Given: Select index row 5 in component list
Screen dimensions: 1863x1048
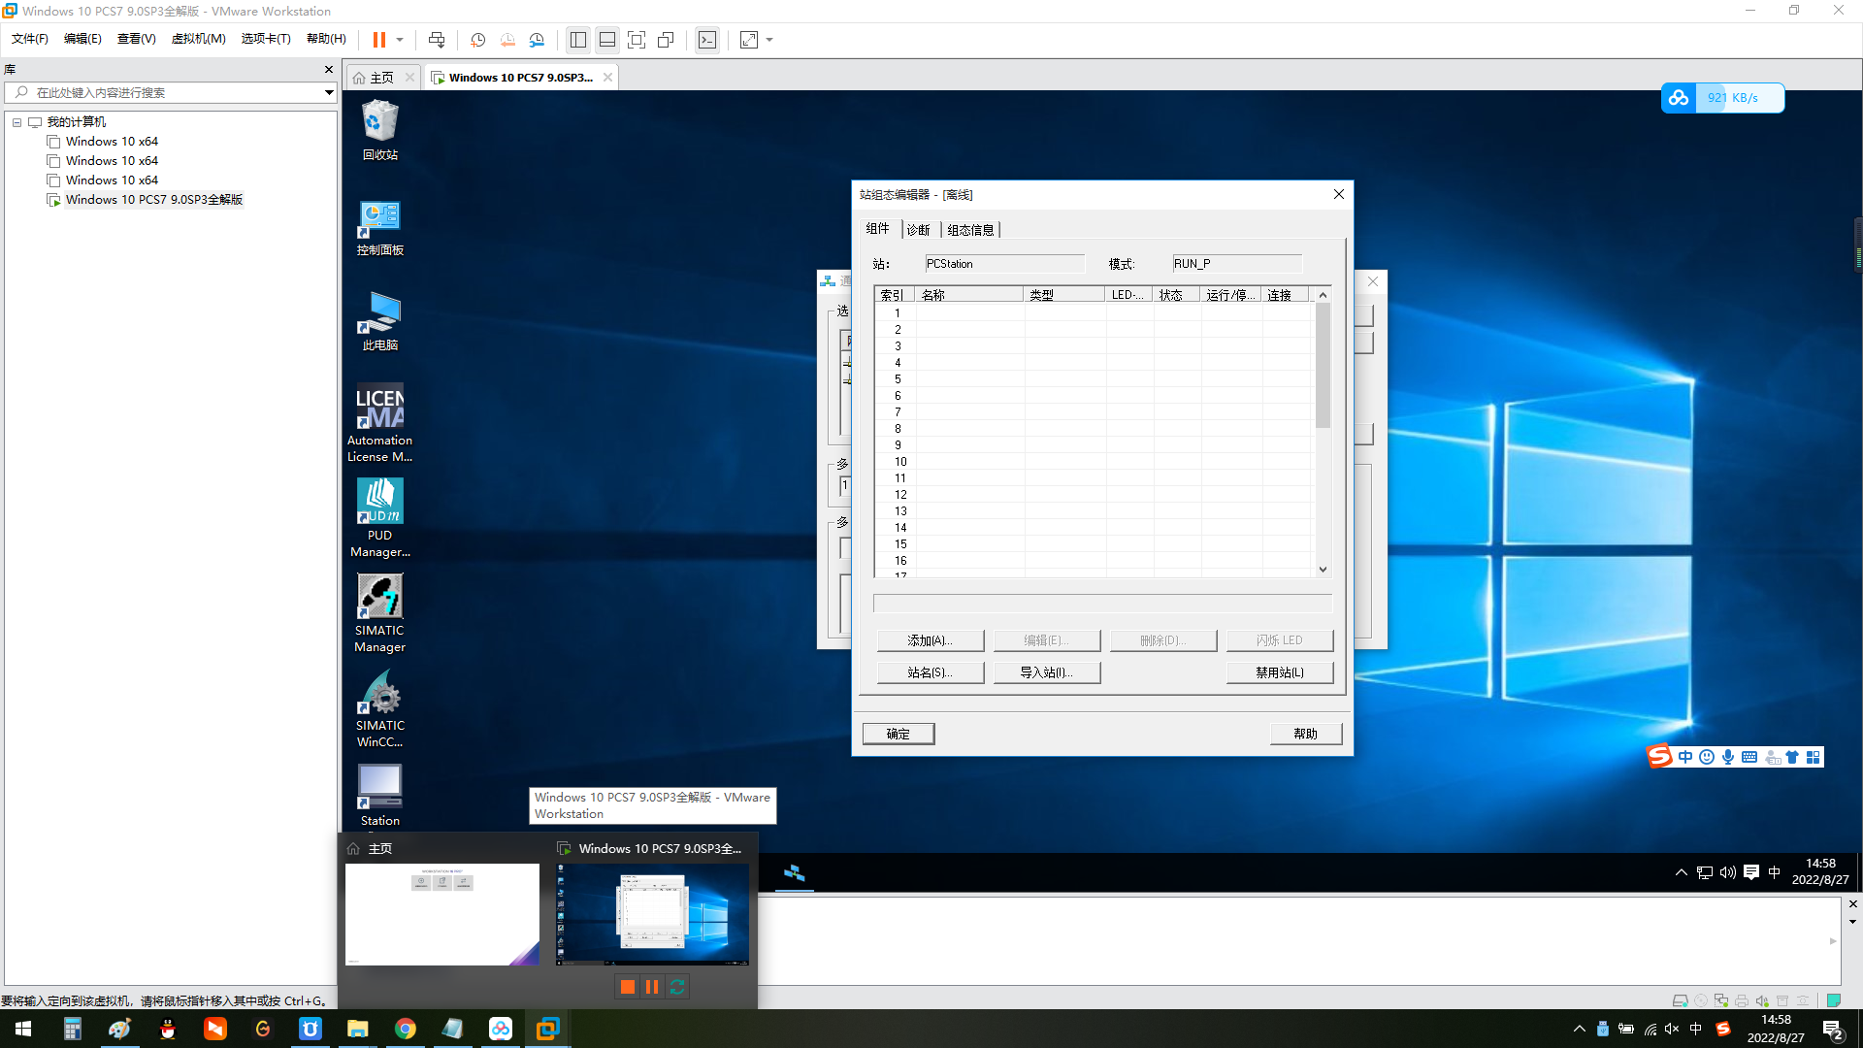Looking at the screenshot, I should click(x=1095, y=379).
